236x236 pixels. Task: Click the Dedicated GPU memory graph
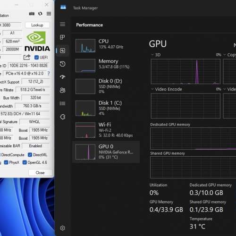pos(193,138)
